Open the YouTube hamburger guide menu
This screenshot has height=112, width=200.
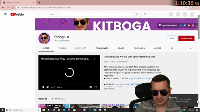point(5,14)
